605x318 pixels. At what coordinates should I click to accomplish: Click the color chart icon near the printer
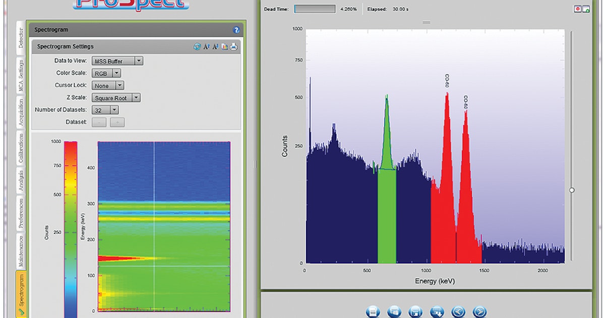(224, 46)
